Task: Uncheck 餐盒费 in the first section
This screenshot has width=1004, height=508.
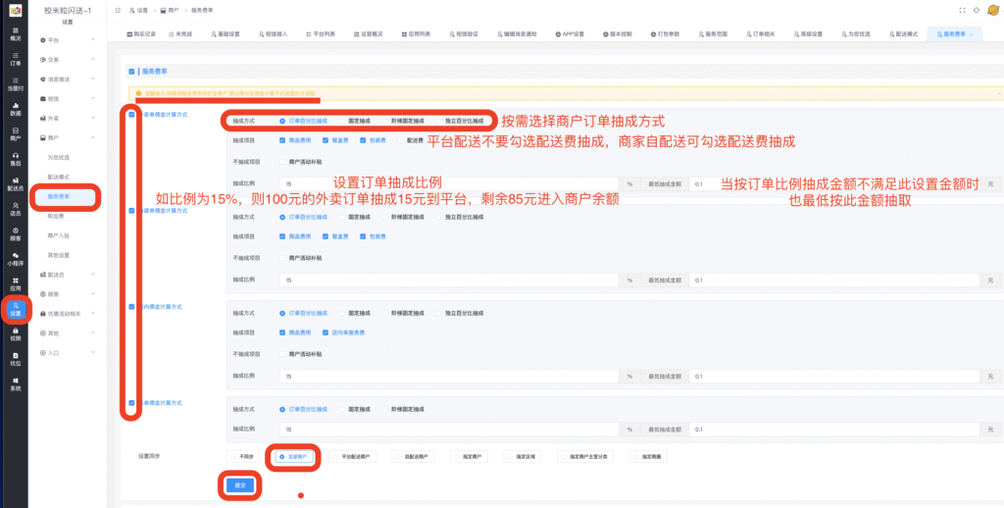Action: point(326,139)
